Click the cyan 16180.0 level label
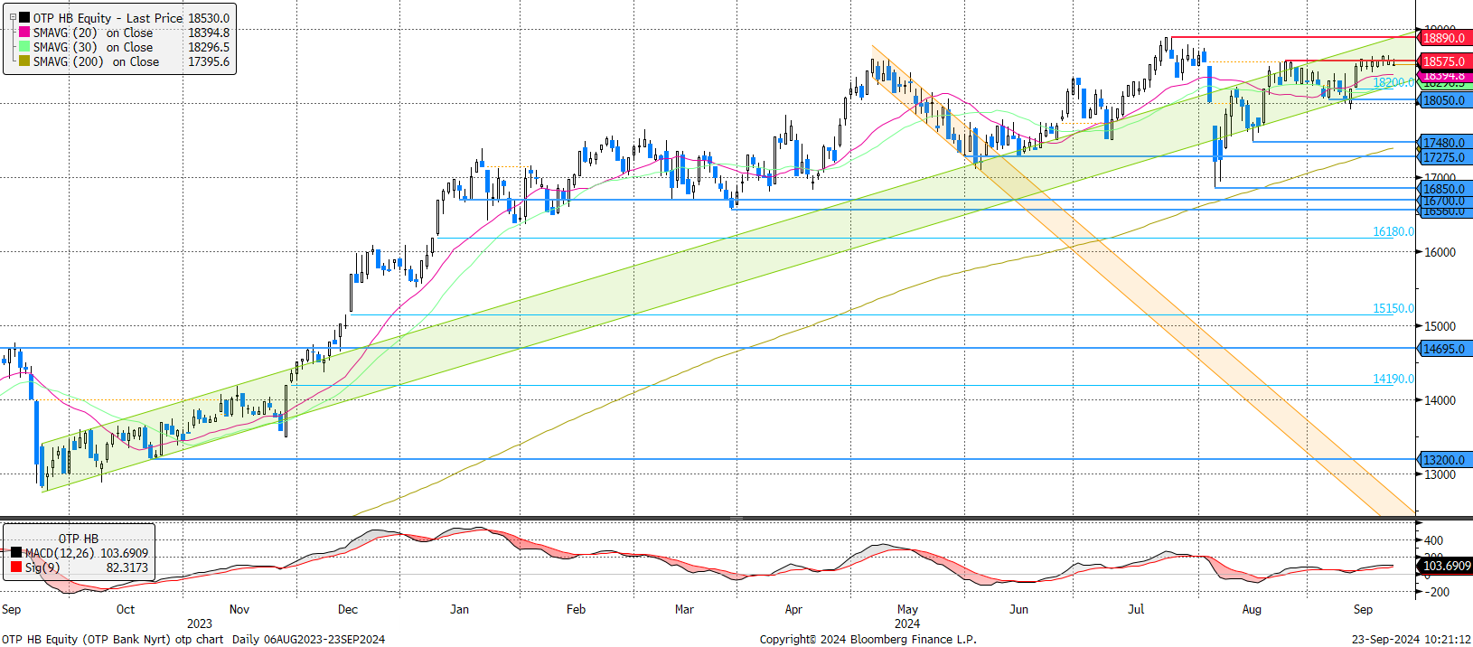This screenshot has width=1473, height=647. (1393, 231)
